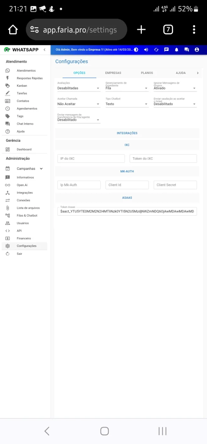This screenshot has width=207, height=444.
Task: Click the Client Secret field
Action: [175, 185]
